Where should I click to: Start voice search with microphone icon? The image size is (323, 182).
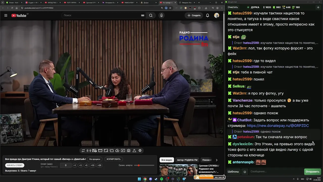tap(161, 15)
